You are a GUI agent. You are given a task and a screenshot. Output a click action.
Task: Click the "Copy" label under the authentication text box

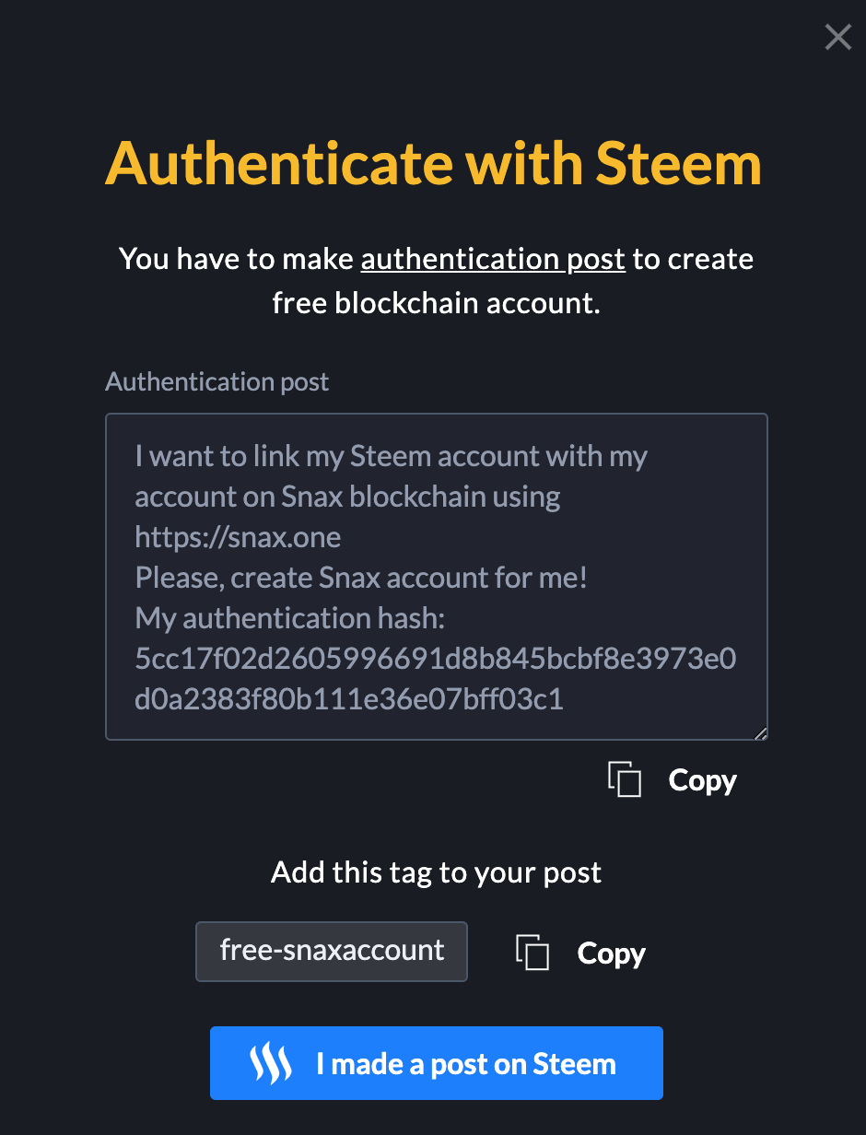point(702,780)
